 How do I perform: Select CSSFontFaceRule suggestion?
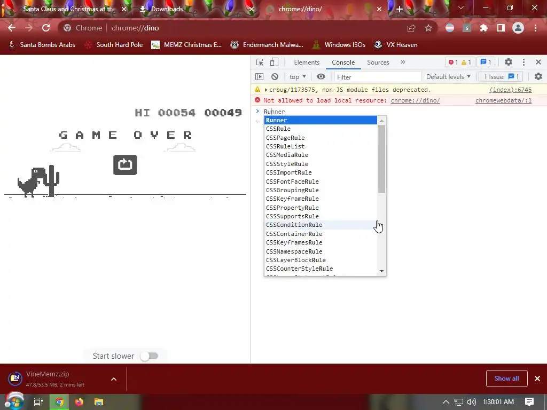click(321, 182)
